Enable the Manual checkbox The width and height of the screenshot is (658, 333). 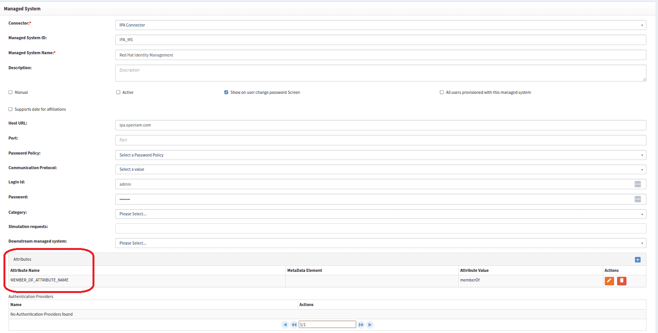10,92
